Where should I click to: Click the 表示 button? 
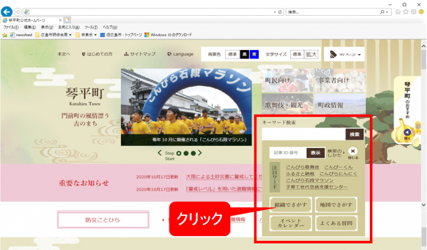click(315, 153)
